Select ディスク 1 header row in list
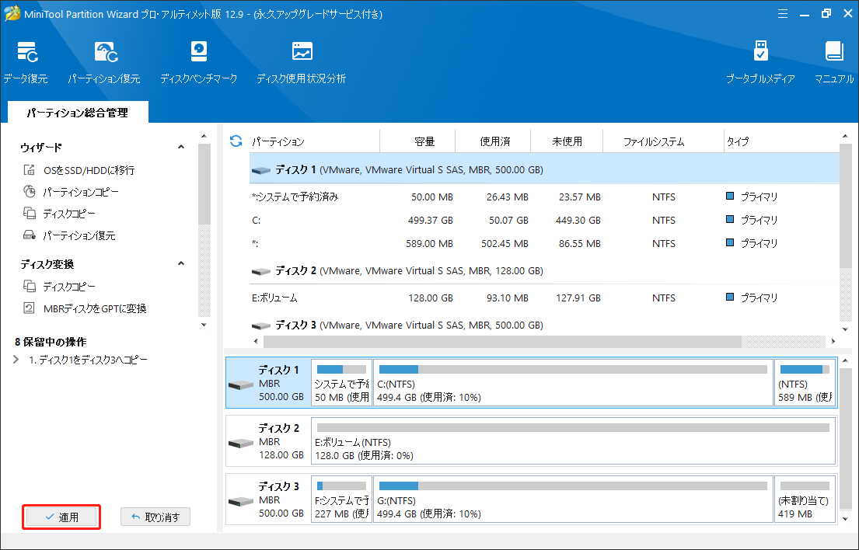Screen dimensions: 859x550 point(544,169)
